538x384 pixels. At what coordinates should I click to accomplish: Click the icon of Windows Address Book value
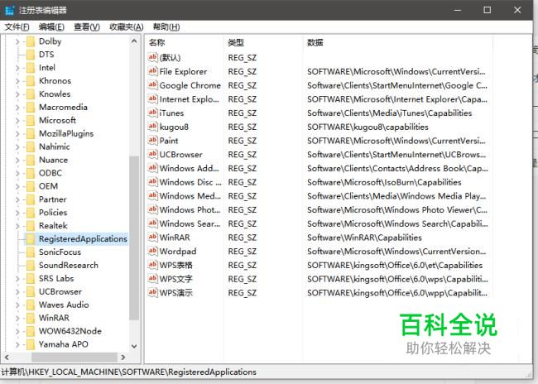[x=152, y=168]
